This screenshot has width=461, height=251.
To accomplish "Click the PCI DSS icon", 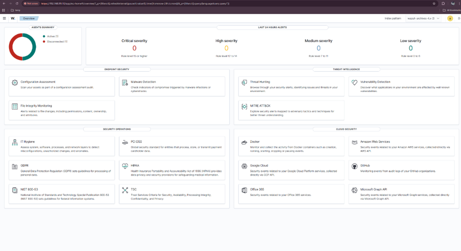I will pyautogui.click(x=125, y=142).
